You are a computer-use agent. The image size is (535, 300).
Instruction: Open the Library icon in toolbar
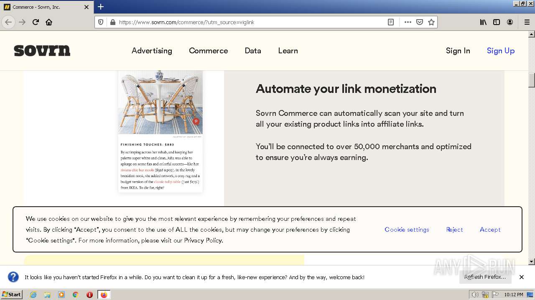pyautogui.click(x=483, y=22)
